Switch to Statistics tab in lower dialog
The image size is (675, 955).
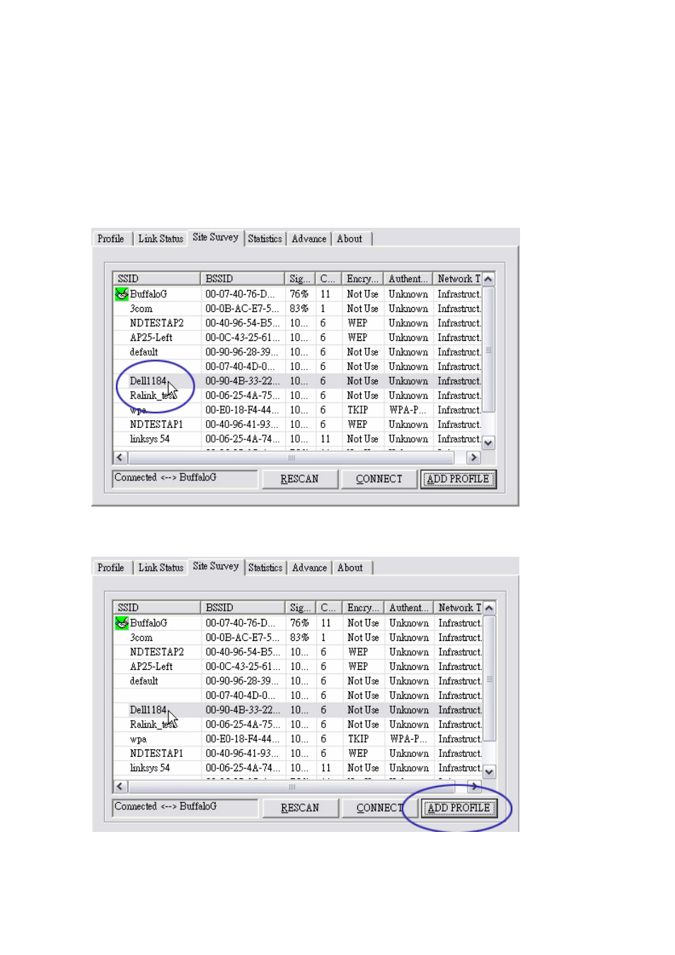265,568
